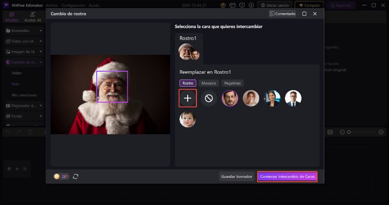Expand the Fondo section
Viewport: 389px width, 205px height.
point(24,116)
